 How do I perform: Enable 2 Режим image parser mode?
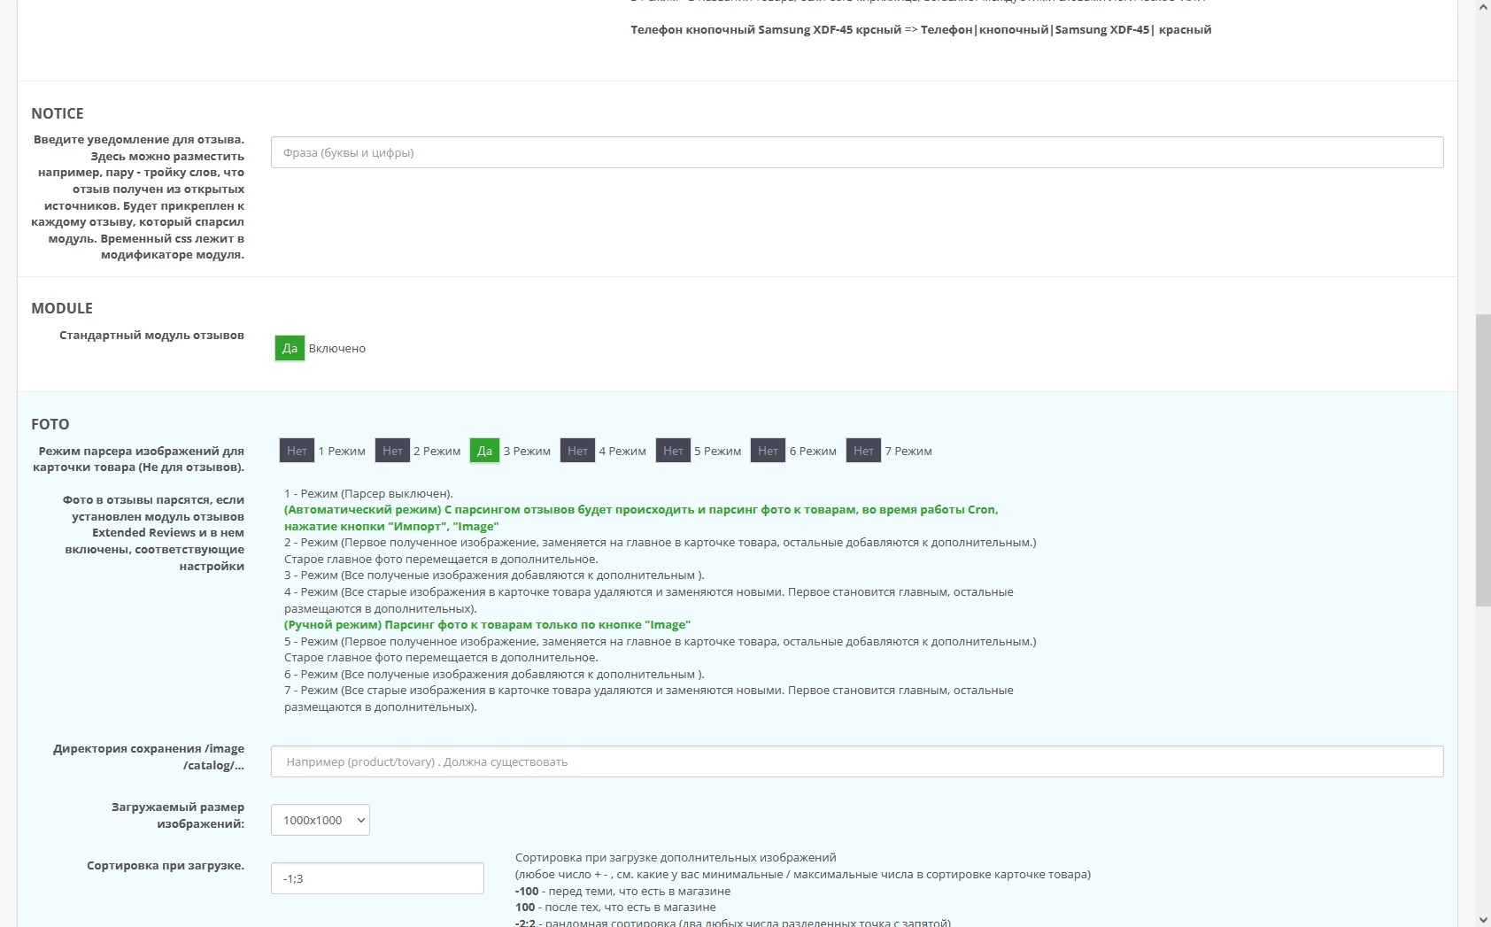(392, 451)
